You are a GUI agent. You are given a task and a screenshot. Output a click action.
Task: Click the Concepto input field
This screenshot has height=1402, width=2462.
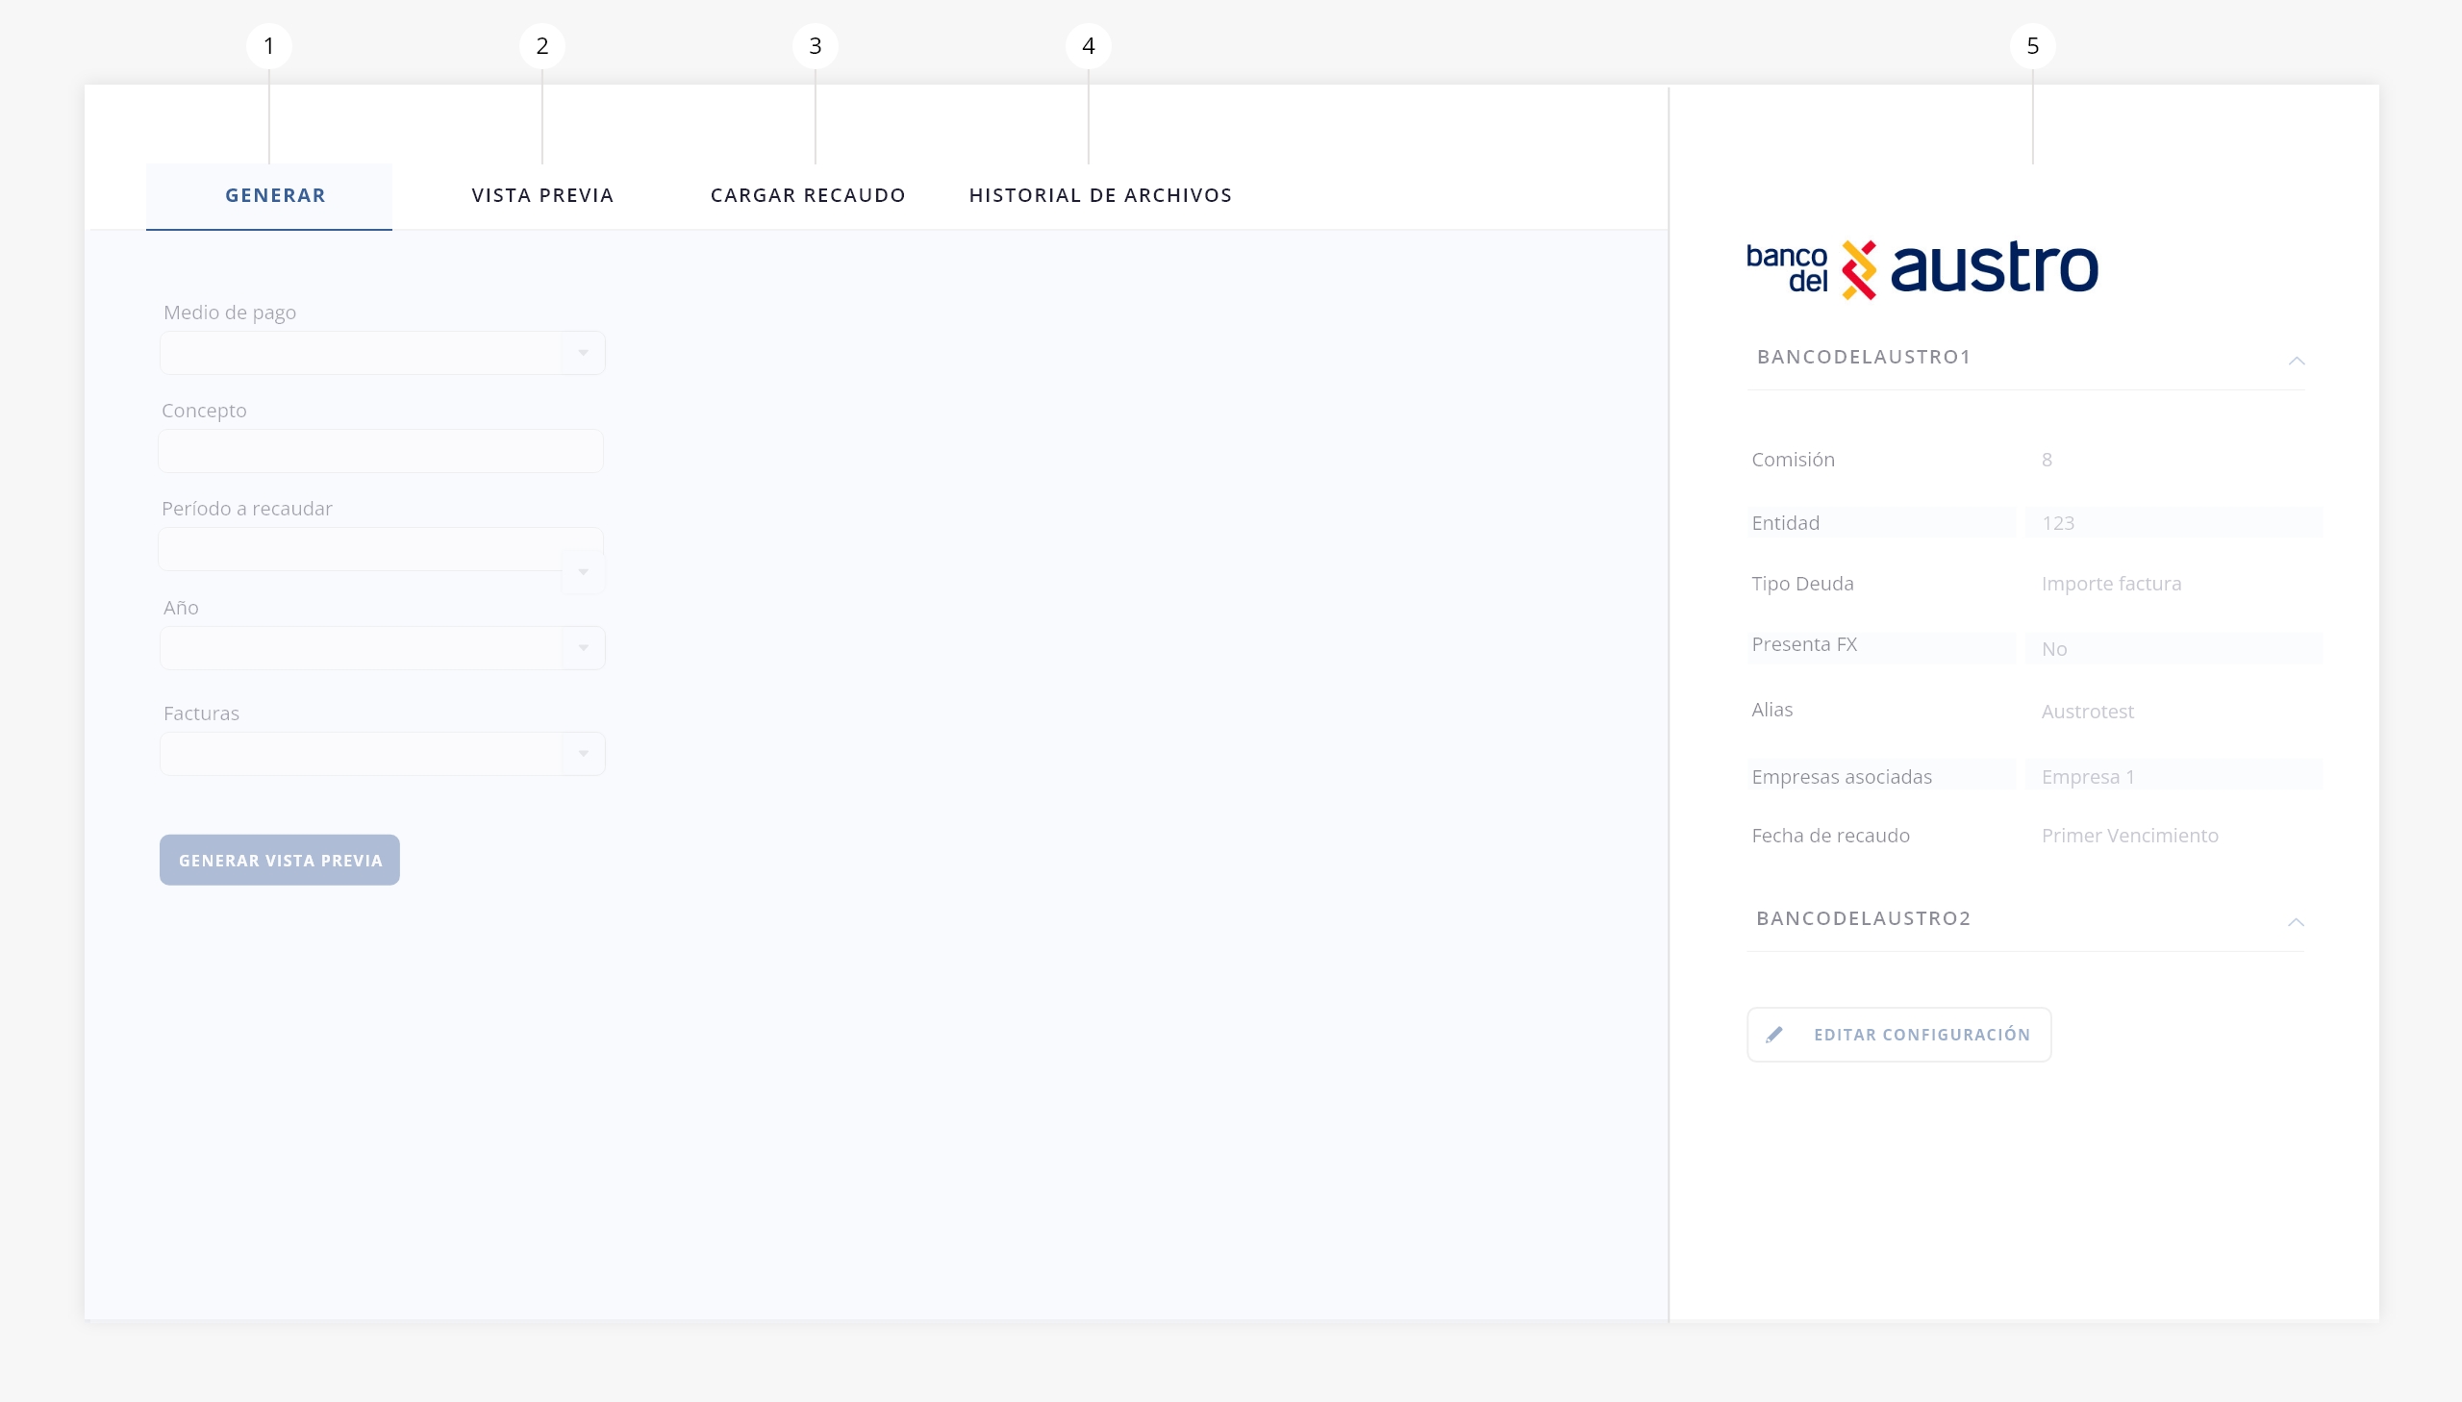(380, 452)
